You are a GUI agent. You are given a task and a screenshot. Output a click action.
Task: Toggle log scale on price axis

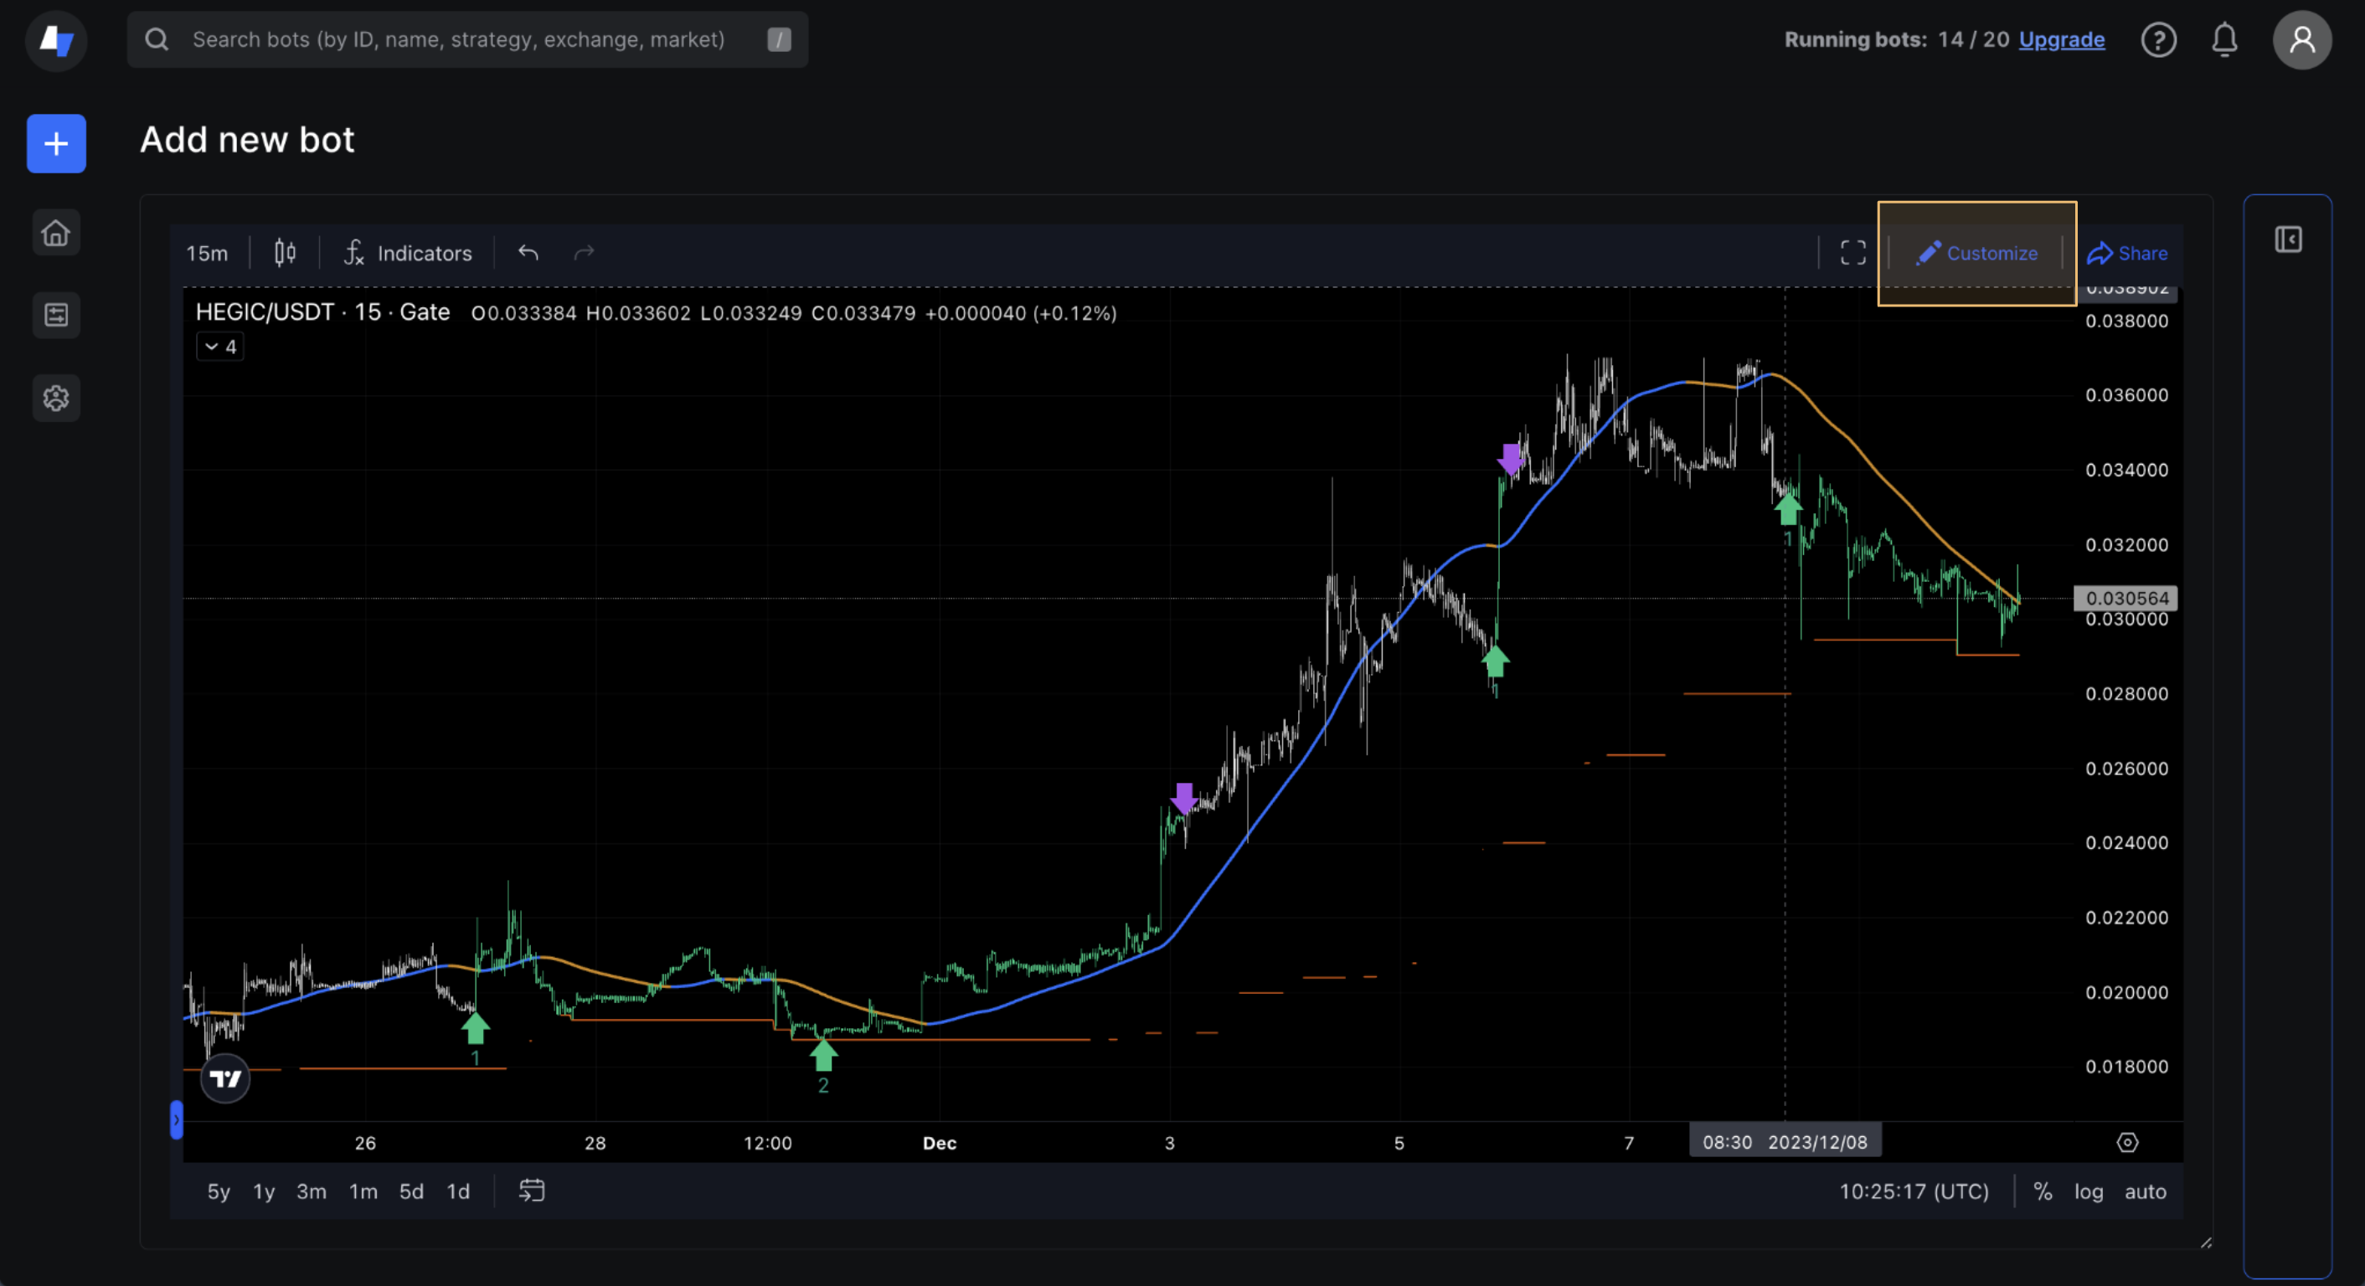coord(2088,1191)
